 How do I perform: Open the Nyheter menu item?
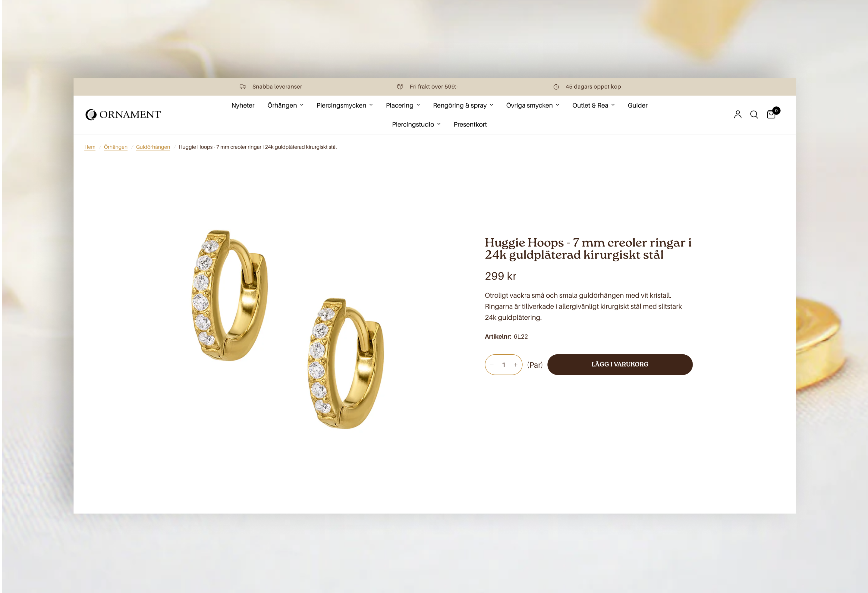click(x=243, y=105)
